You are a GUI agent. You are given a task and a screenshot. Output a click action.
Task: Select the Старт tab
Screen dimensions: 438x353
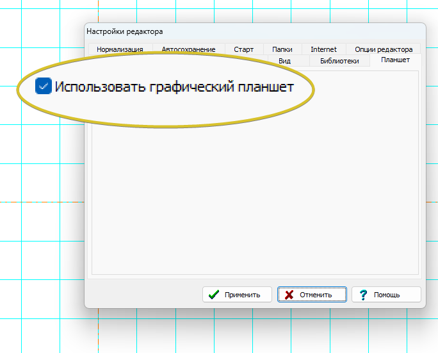(x=243, y=49)
